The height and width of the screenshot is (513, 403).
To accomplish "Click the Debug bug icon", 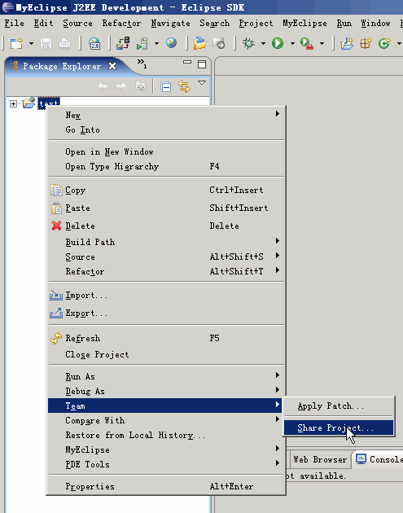I will 248,43.
